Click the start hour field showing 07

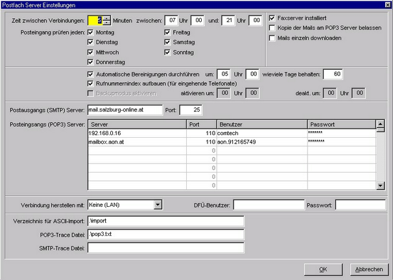coord(171,21)
